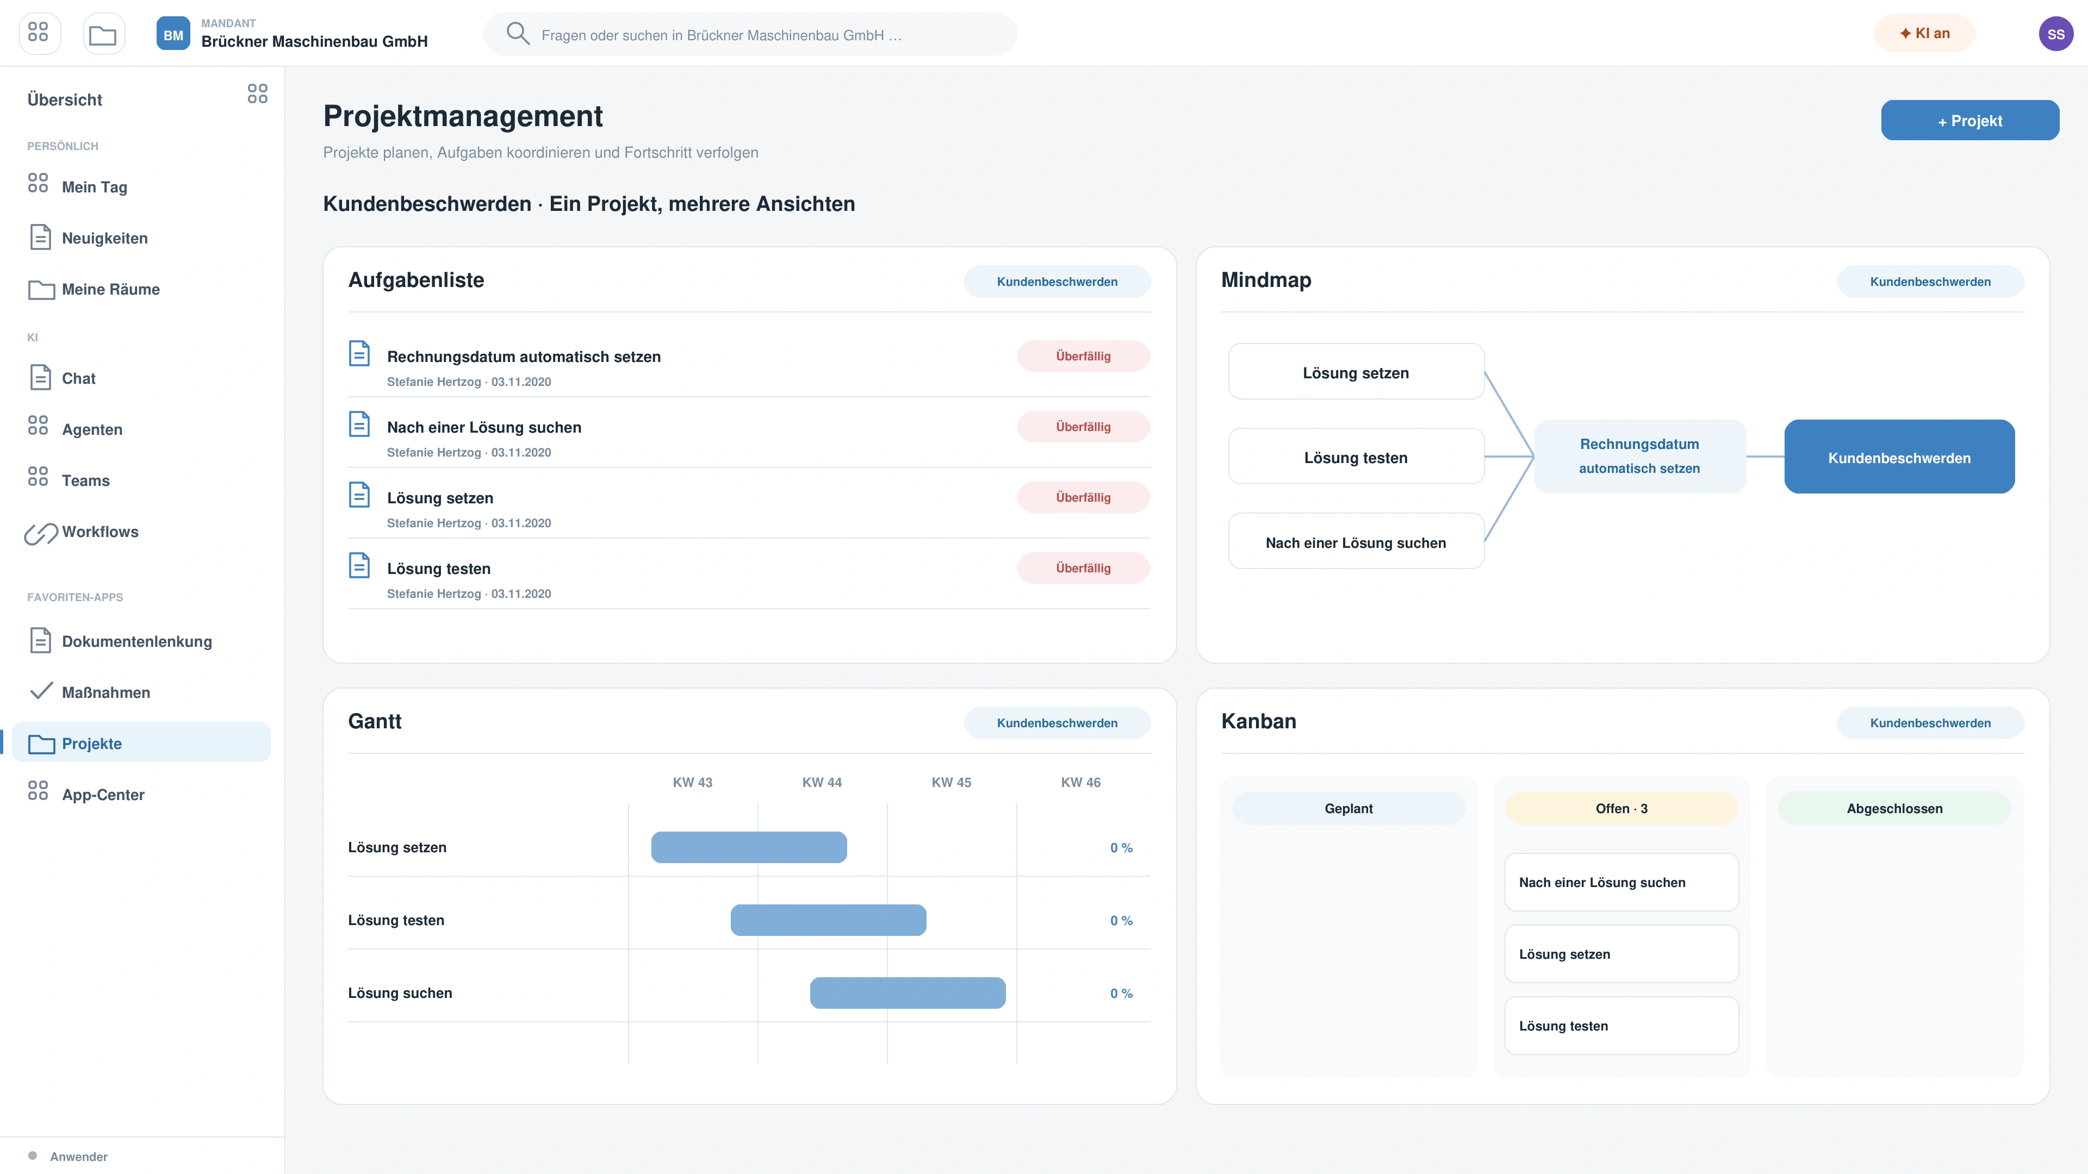Click Rechnungsdatum automatisch setzen mindmap node
This screenshot has width=2088, height=1174.
click(x=1640, y=456)
